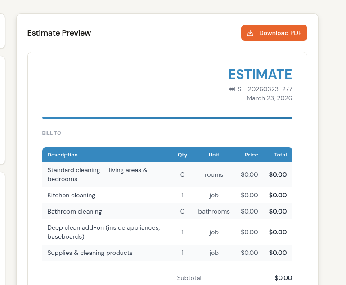Click the Qty column header

pos(182,155)
